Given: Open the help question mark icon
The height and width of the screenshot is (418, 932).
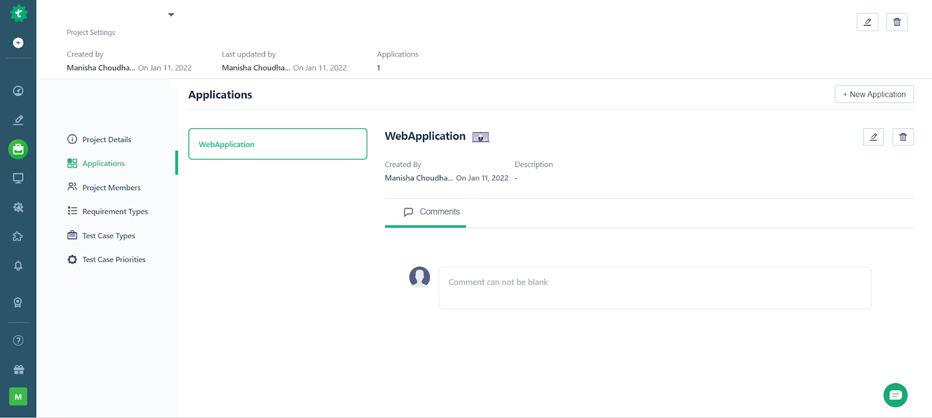Looking at the screenshot, I should pyautogui.click(x=18, y=341).
